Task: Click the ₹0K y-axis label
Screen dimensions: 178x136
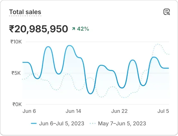Action: coord(17,104)
